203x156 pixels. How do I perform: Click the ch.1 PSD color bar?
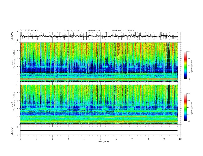(x=186, y=65)
